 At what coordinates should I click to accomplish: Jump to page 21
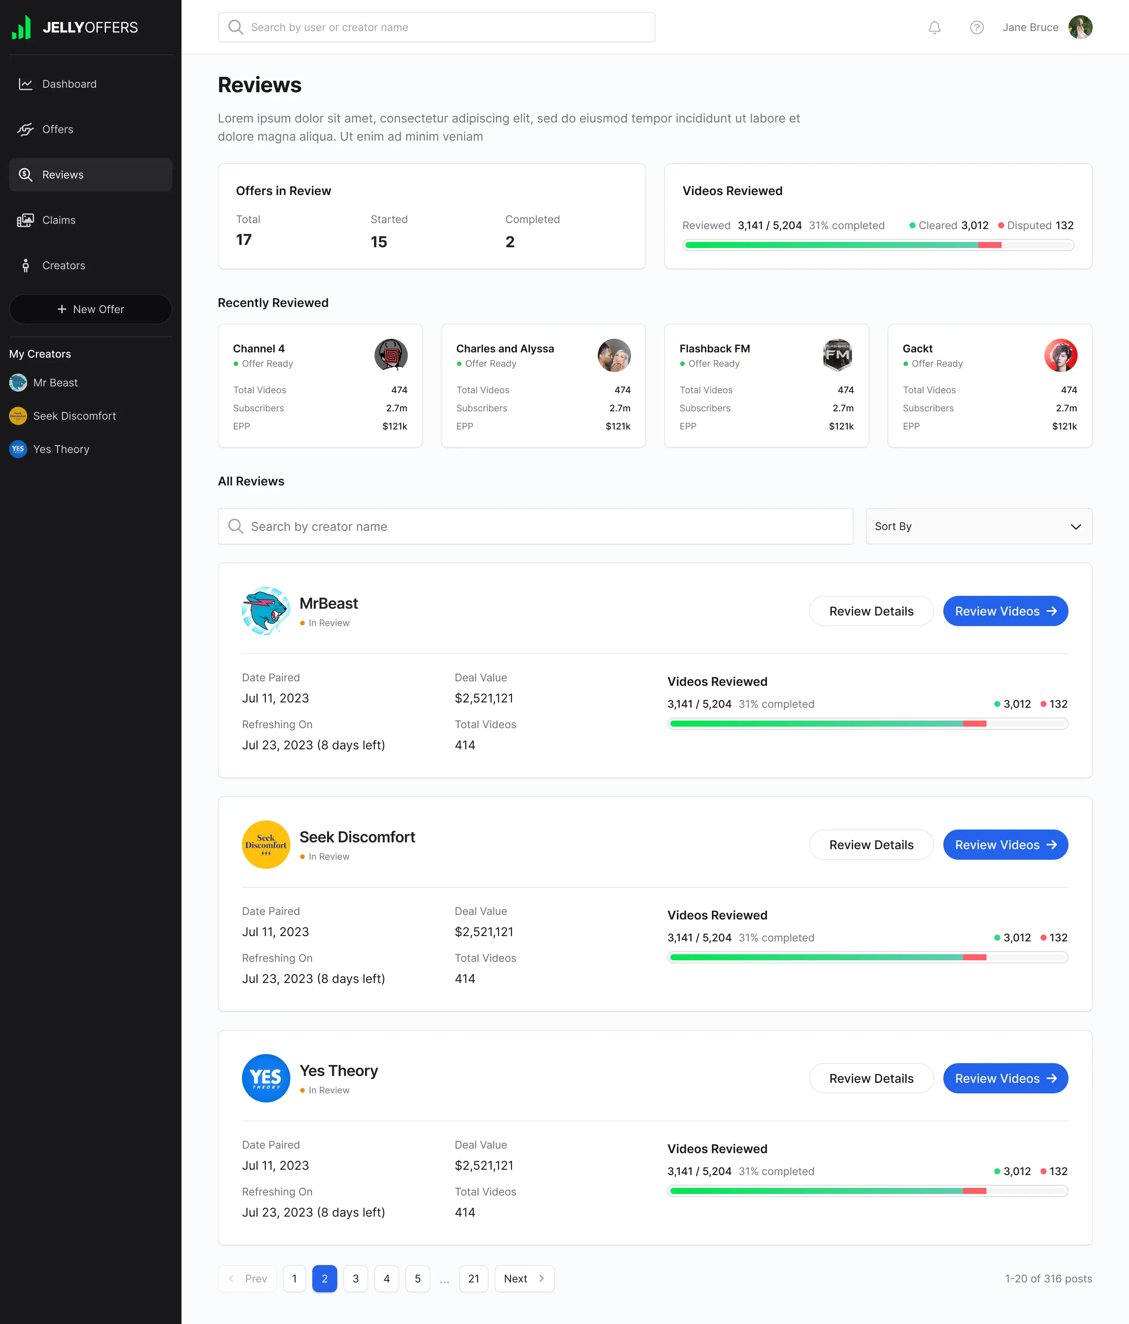(x=473, y=1279)
